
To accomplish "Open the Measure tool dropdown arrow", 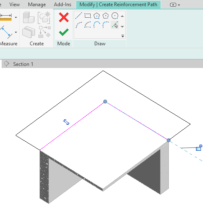I will 16,17.
